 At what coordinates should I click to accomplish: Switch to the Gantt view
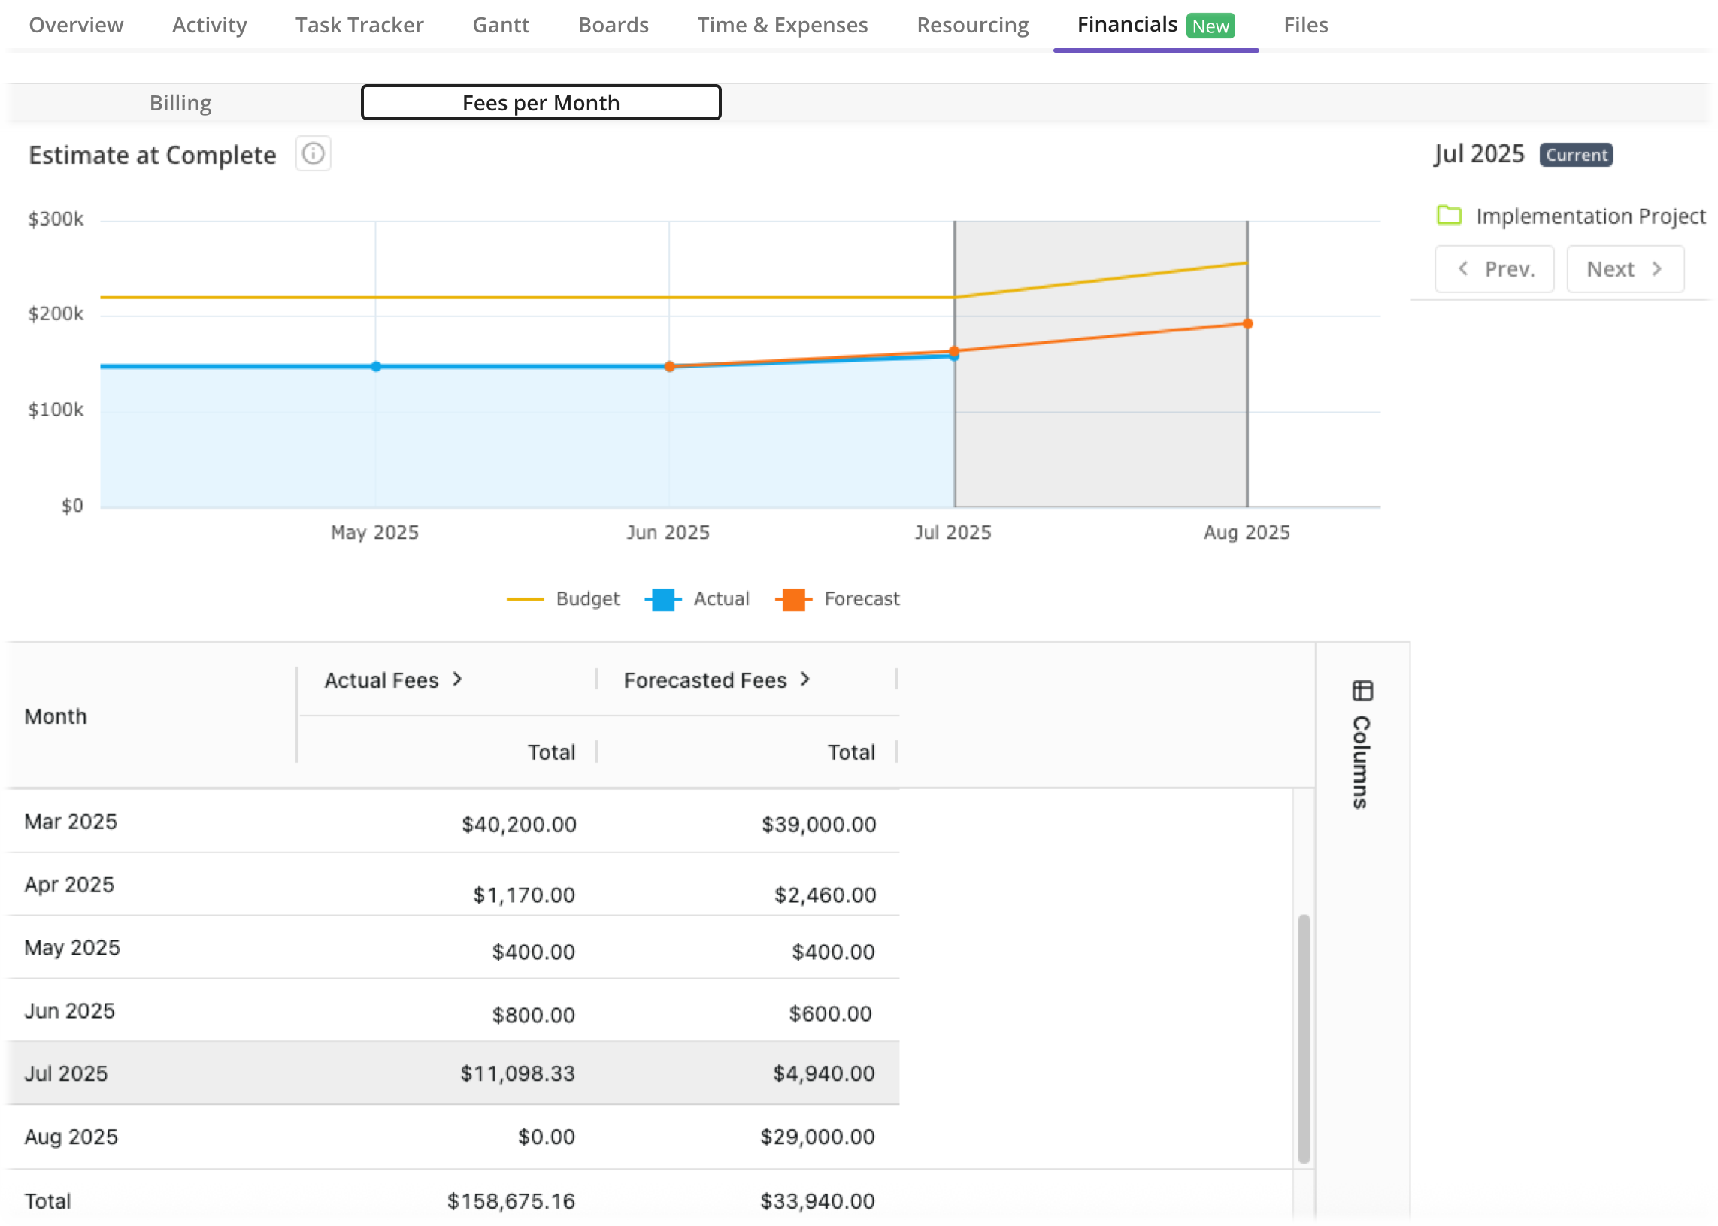501,24
